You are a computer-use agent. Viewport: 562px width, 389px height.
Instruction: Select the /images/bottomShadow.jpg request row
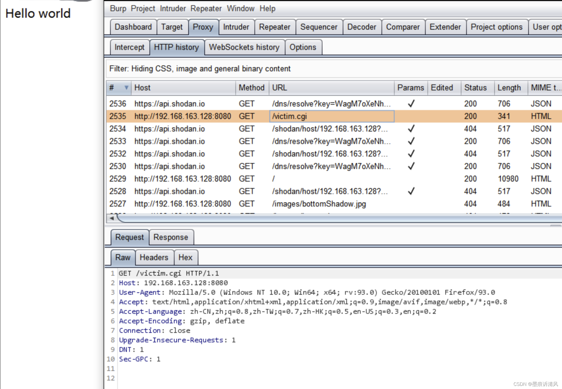[334, 204]
